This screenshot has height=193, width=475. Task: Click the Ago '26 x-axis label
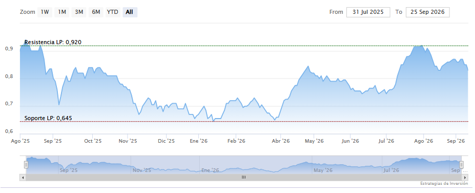point(423,141)
